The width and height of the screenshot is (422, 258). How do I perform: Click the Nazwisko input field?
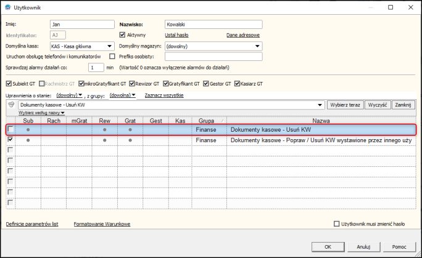213,25
